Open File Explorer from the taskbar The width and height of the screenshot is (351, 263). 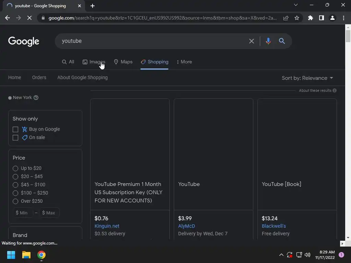pyautogui.click(x=26, y=255)
